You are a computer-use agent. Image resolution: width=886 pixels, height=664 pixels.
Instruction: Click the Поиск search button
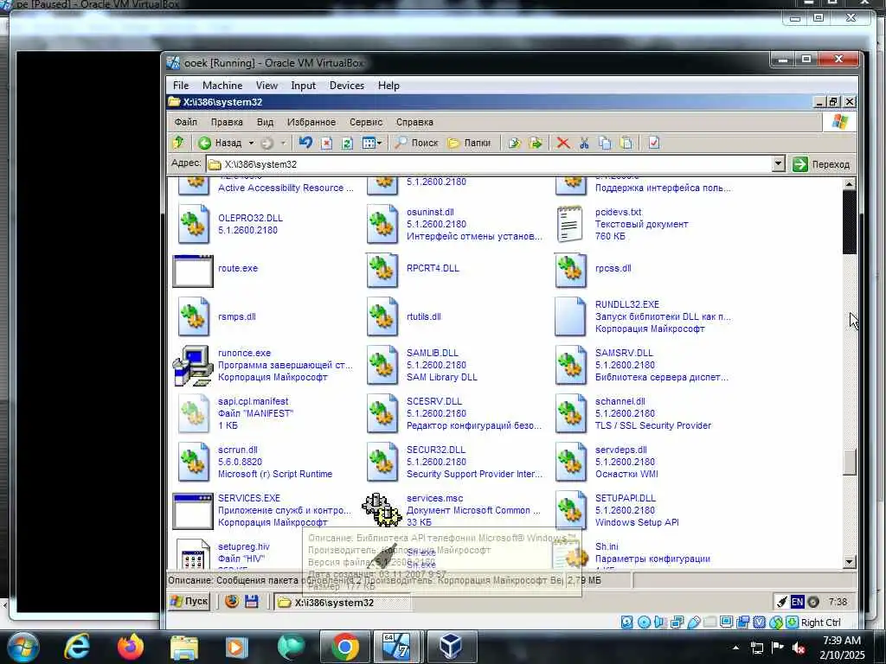(416, 143)
